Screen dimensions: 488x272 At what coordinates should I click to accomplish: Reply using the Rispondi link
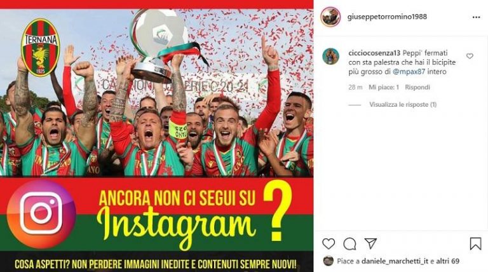click(417, 87)
